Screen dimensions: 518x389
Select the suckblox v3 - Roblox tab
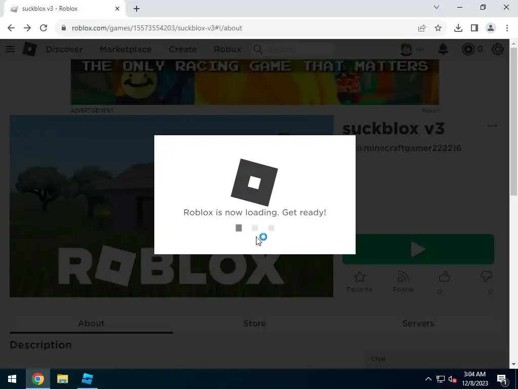click(x=64, y=9)
